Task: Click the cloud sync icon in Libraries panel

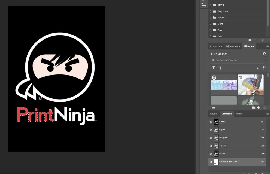Action: click(x=214, y=107)
